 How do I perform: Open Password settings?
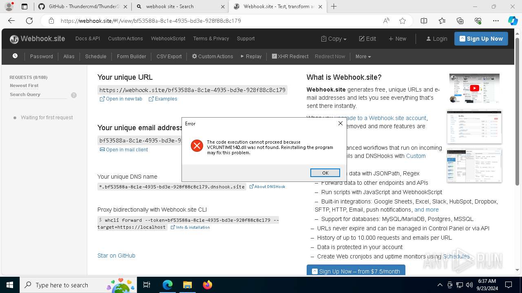click(42, 57)
